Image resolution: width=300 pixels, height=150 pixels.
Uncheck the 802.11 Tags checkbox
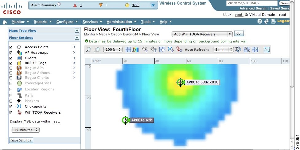coord(11,63)
